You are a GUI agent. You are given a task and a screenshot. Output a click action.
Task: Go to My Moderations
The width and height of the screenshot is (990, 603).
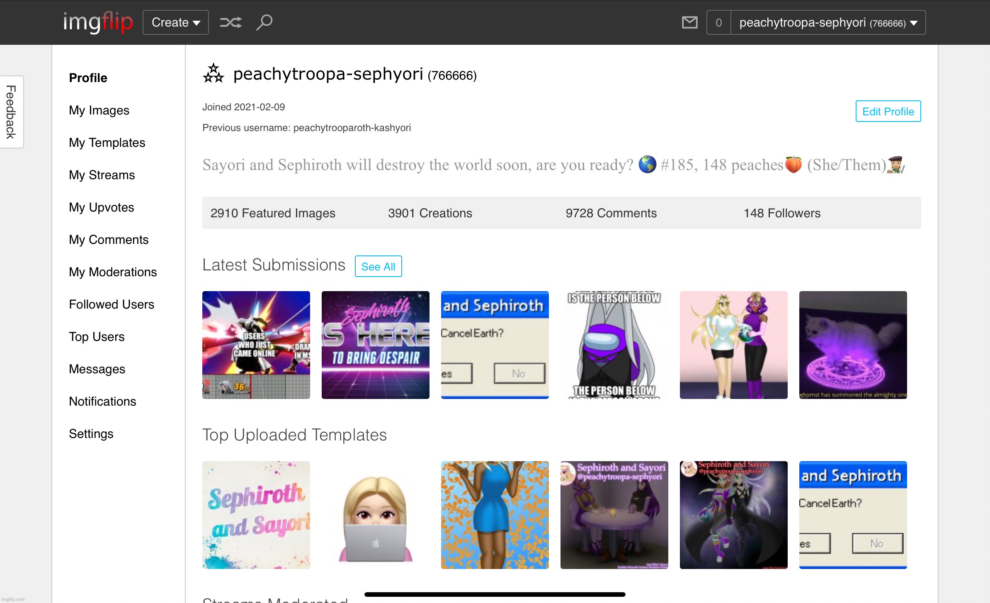coord(113,272)
